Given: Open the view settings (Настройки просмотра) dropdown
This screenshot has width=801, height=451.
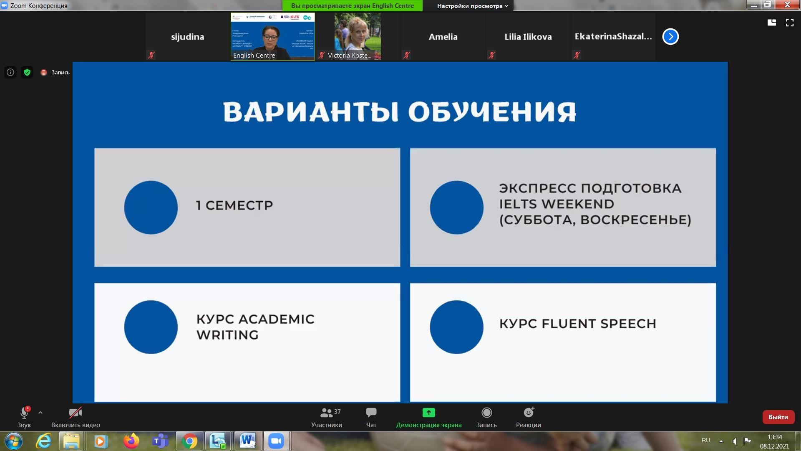Looking at the screenshot, I should (472, 6).
